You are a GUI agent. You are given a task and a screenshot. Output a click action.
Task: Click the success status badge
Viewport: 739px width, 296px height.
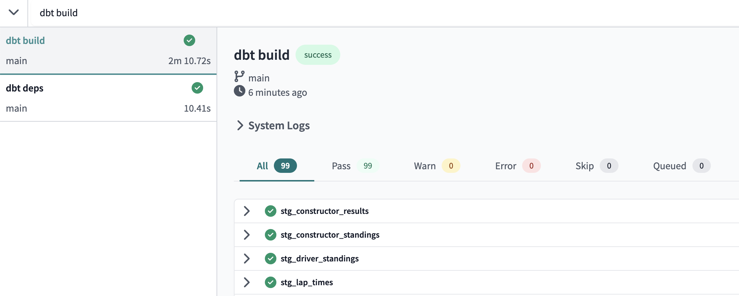(x=318, y=55)
